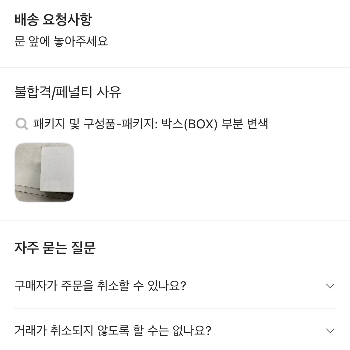Open FAQ question 거래가 취소되지 않도록 할 수는 없나요?
This screenshot has width=350, height=350.
175,330
